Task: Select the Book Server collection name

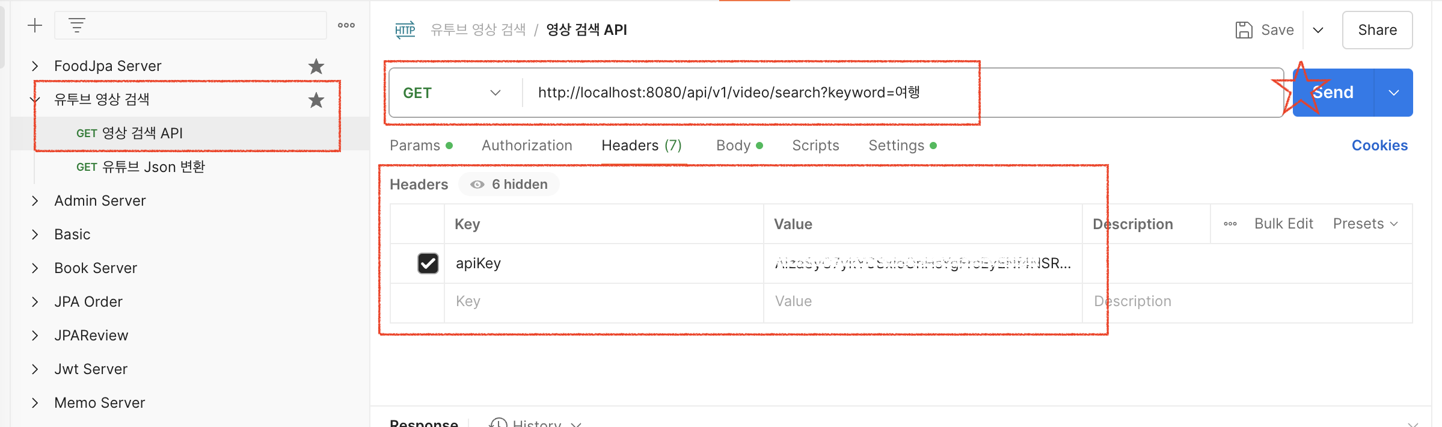Action: pyautogui.click(x=96, y=268)
